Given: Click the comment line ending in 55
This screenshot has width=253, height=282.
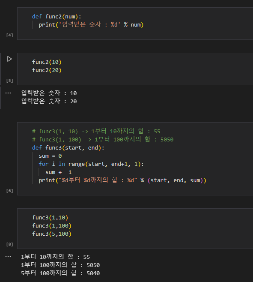Looking at the screenshot, I should pos(96,131).
